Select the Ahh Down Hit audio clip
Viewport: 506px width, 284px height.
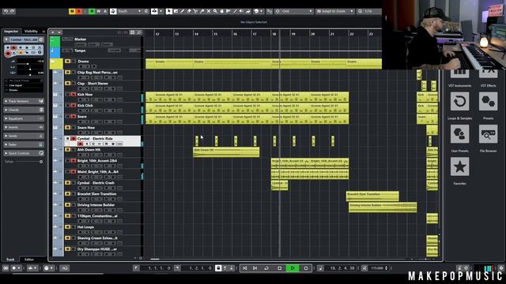click(226, 152)
